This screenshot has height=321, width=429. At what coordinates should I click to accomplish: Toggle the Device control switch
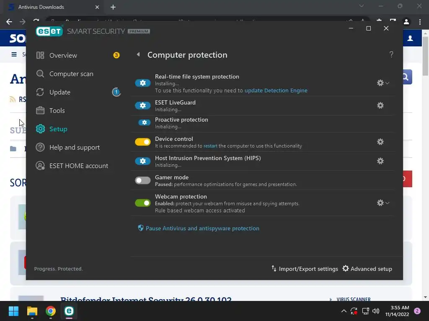click(142, 142)
